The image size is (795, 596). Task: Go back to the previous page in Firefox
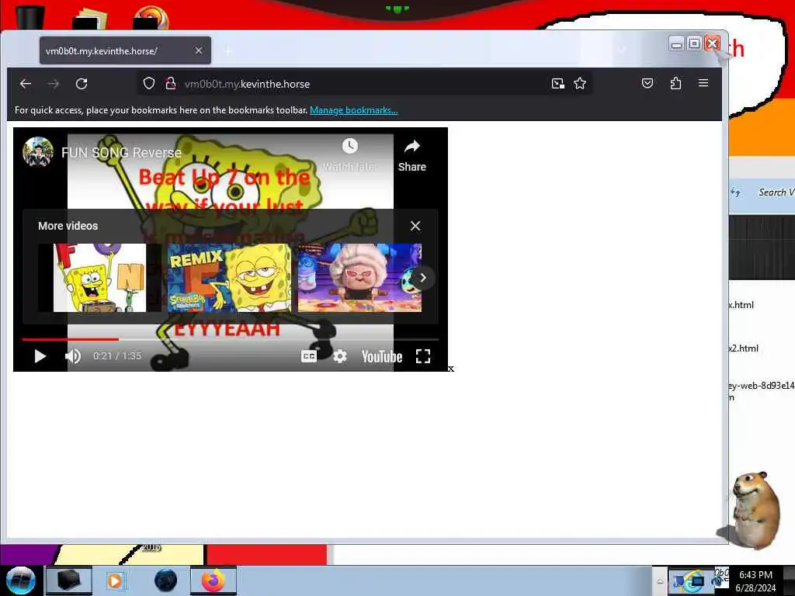[x=26, y=84]
